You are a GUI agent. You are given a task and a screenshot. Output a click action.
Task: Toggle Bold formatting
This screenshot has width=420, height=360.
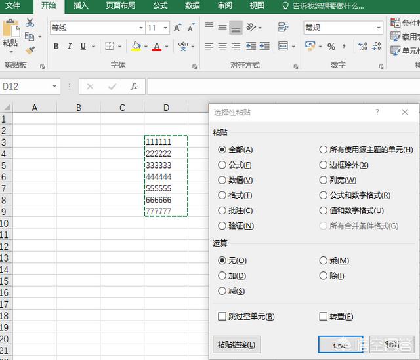[x=56, y=47]
